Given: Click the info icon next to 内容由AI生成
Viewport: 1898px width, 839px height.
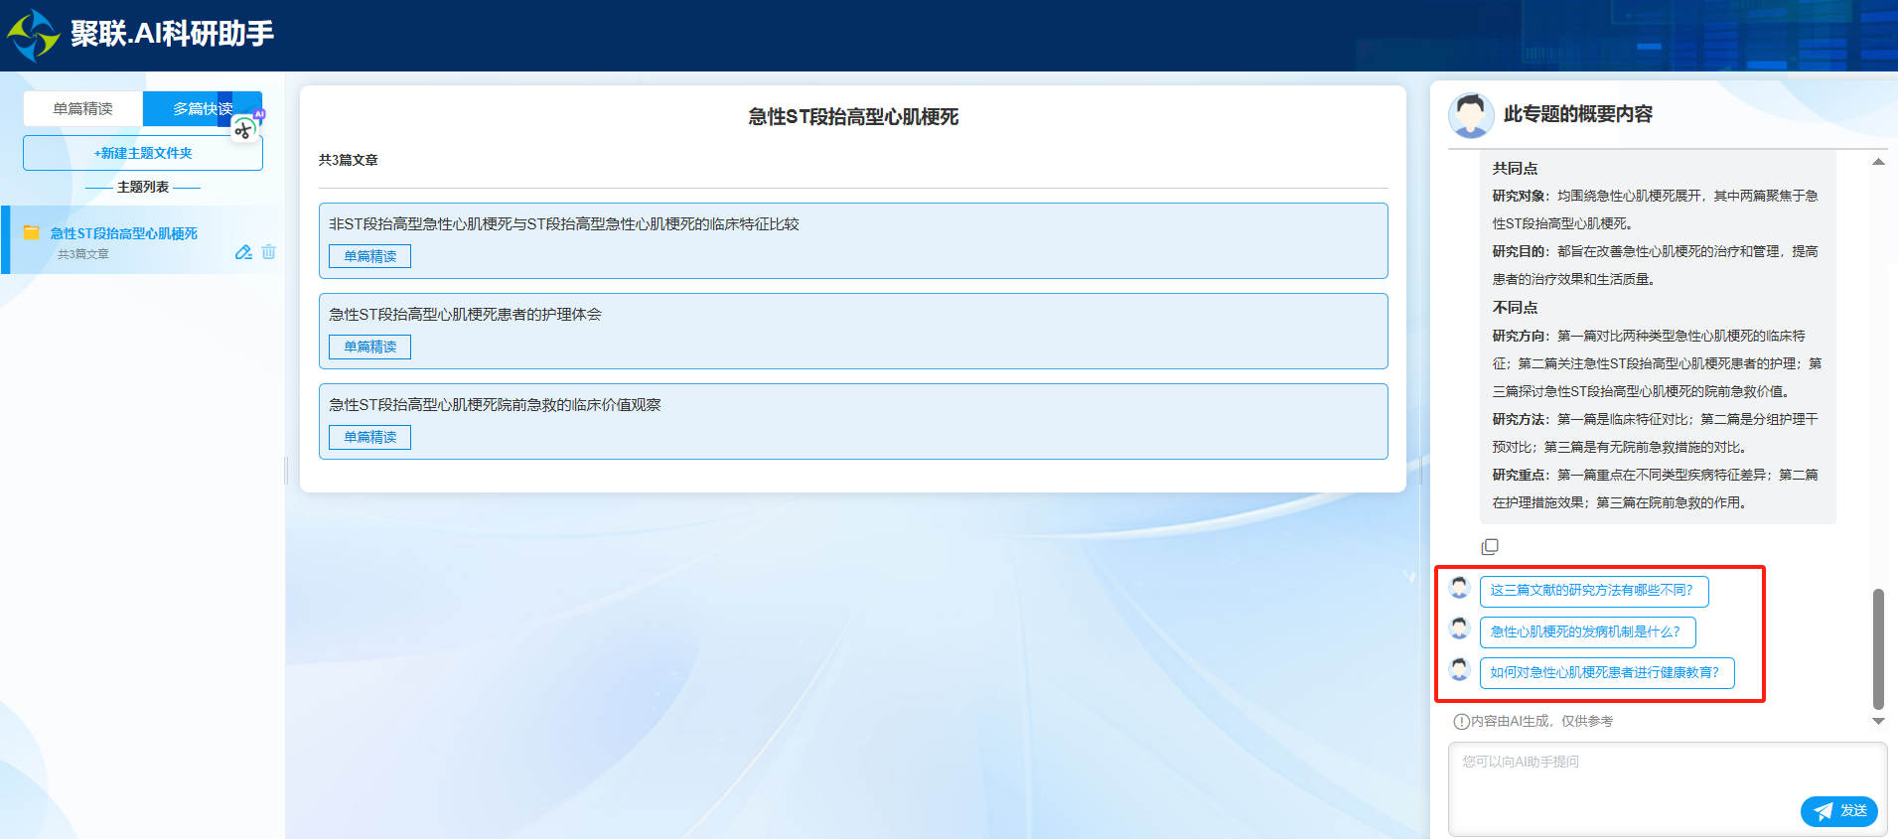Looking at the screenshot, I should (x=1461, y=722).
